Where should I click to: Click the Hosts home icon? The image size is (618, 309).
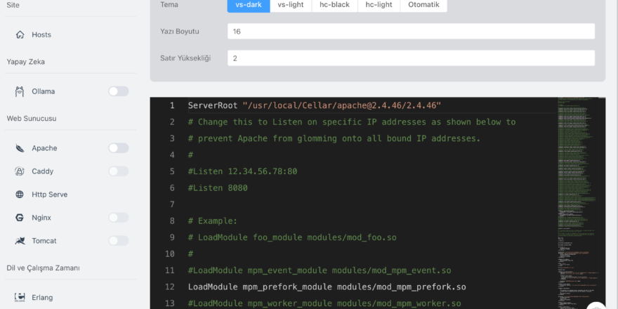20,34
